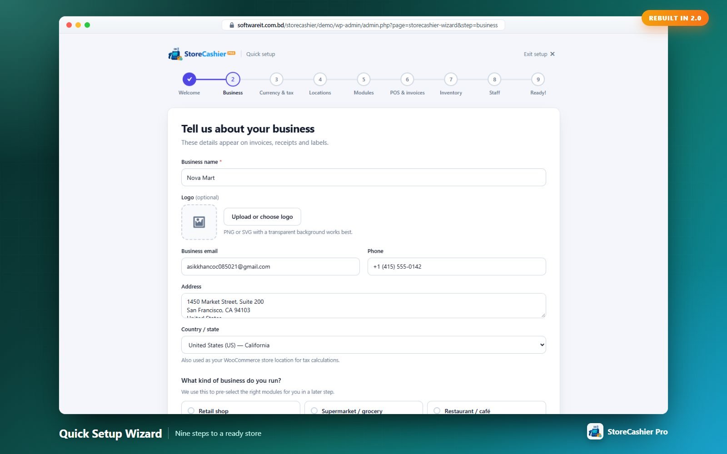
Task: Click the Business name field
Action: [363, 178]
